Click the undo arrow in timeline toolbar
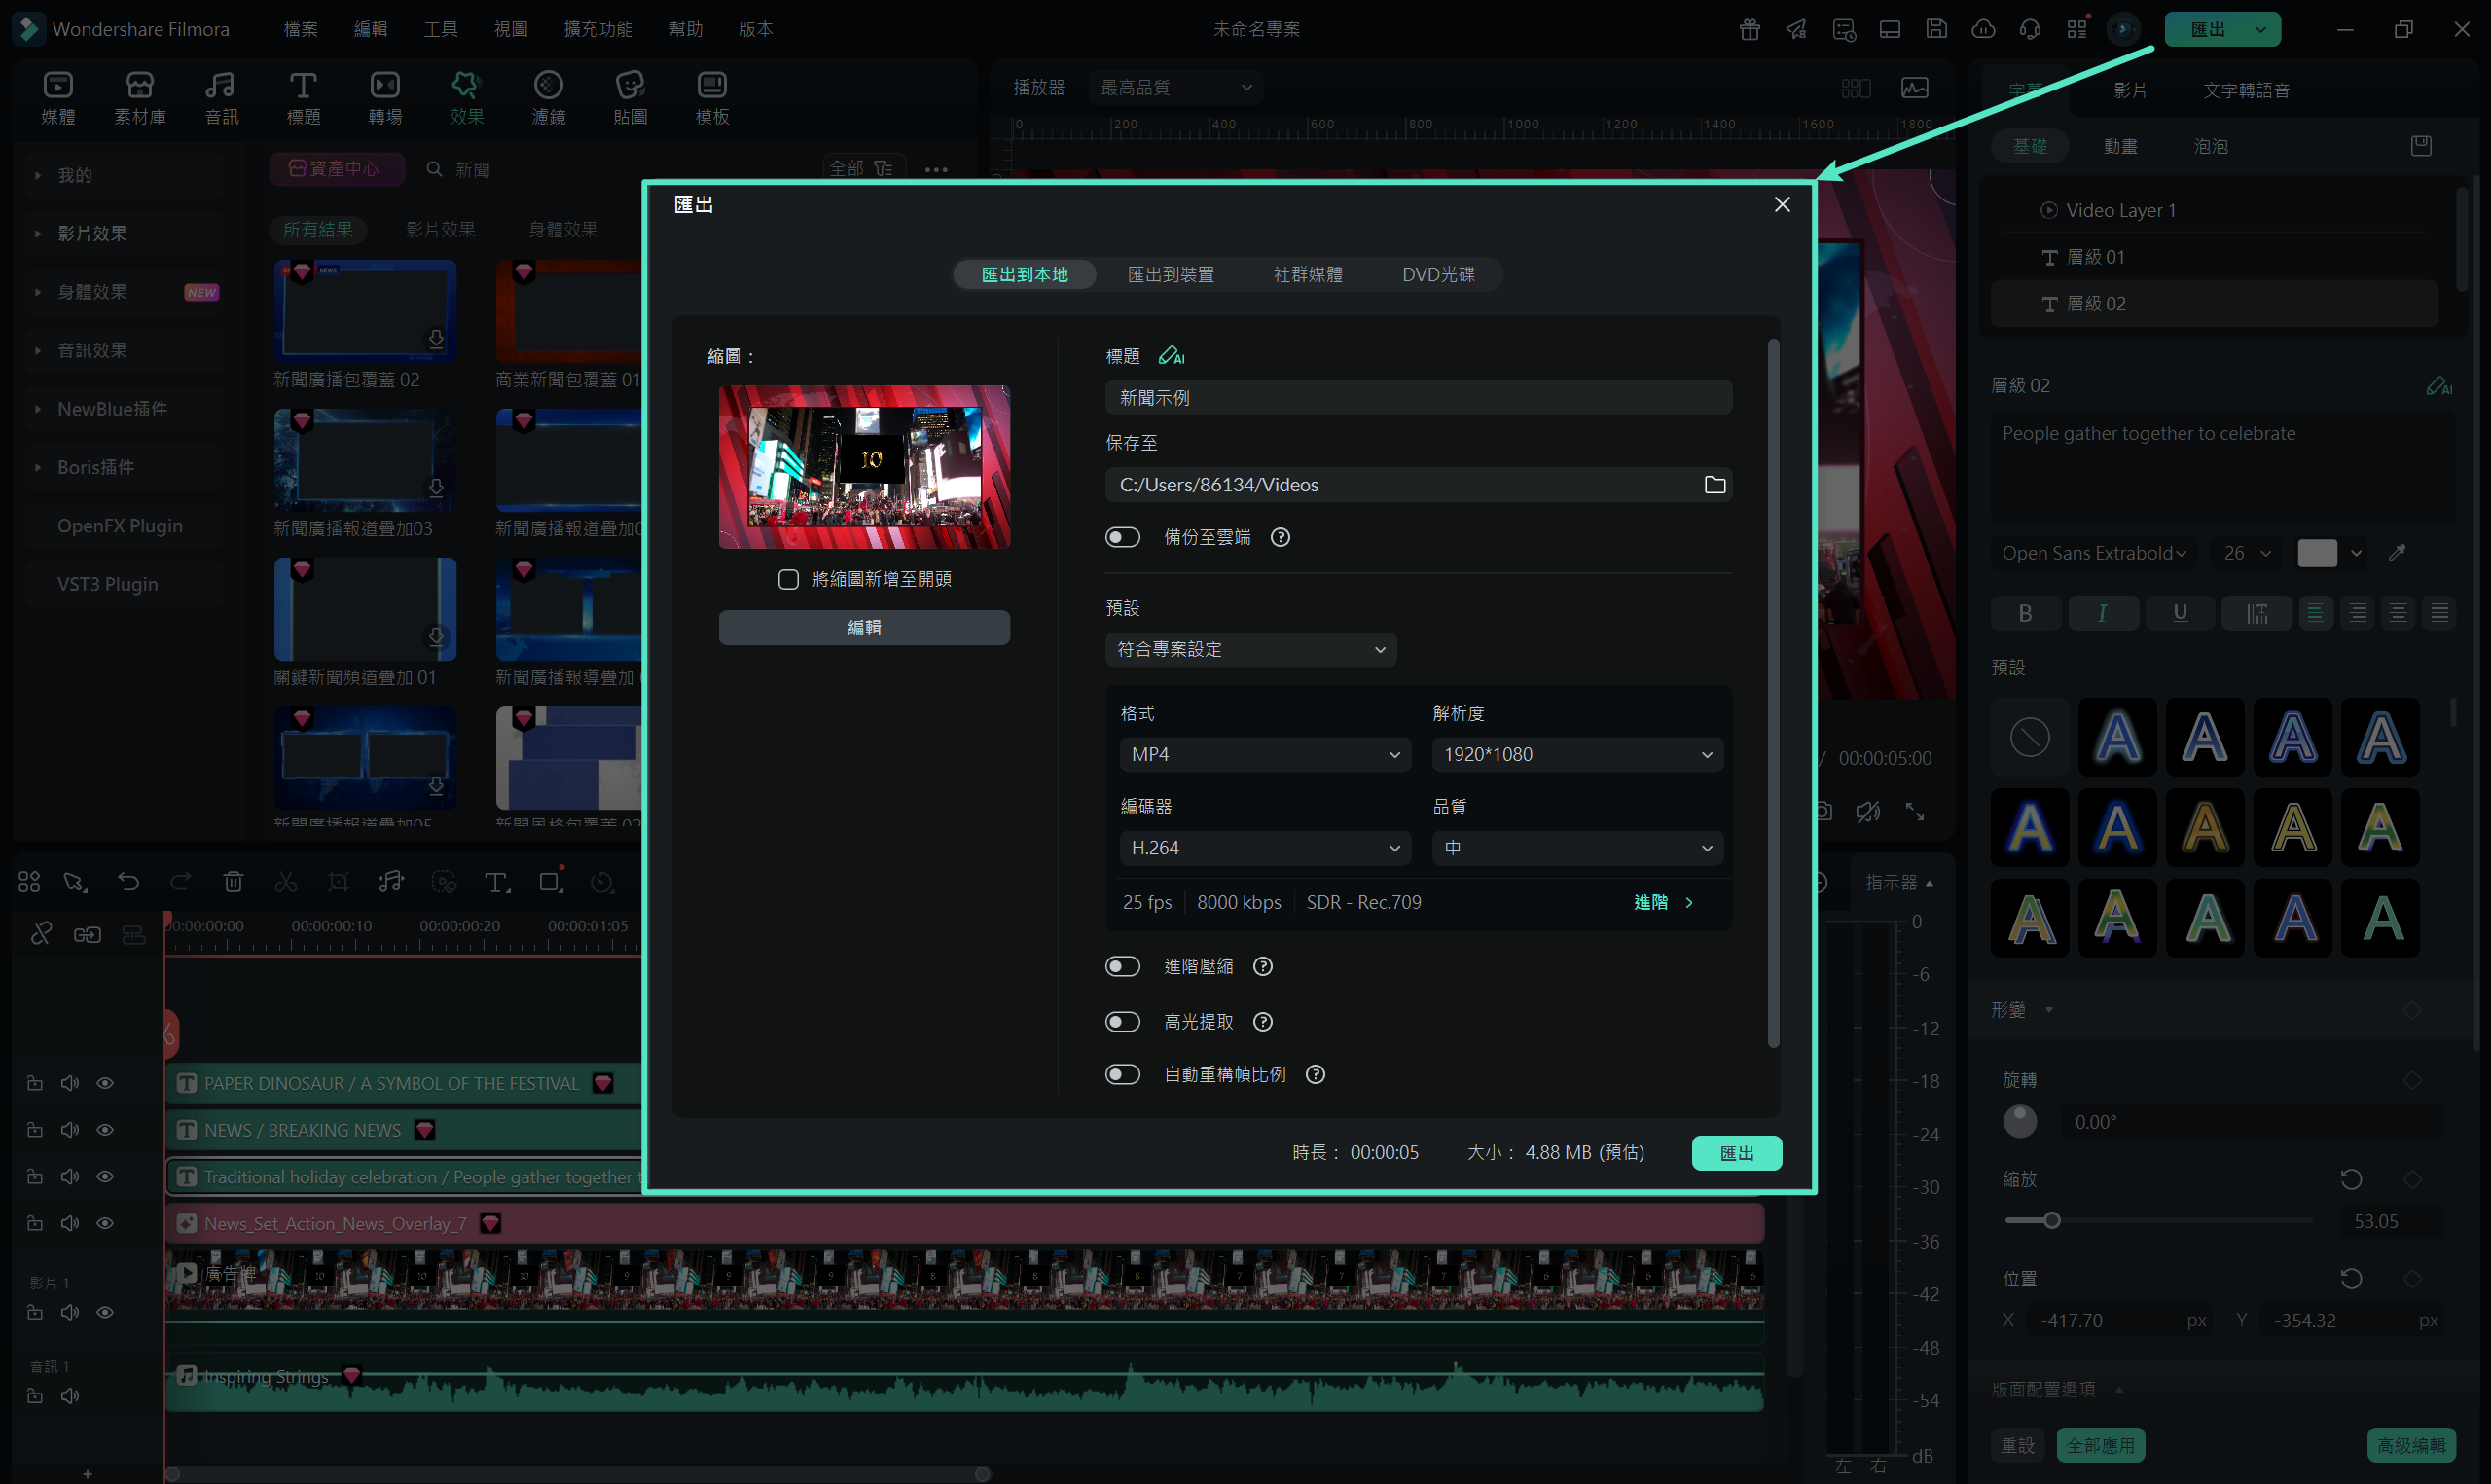Image resolution: width=2491 pixels, height=1484 pixels. point(127,881)
